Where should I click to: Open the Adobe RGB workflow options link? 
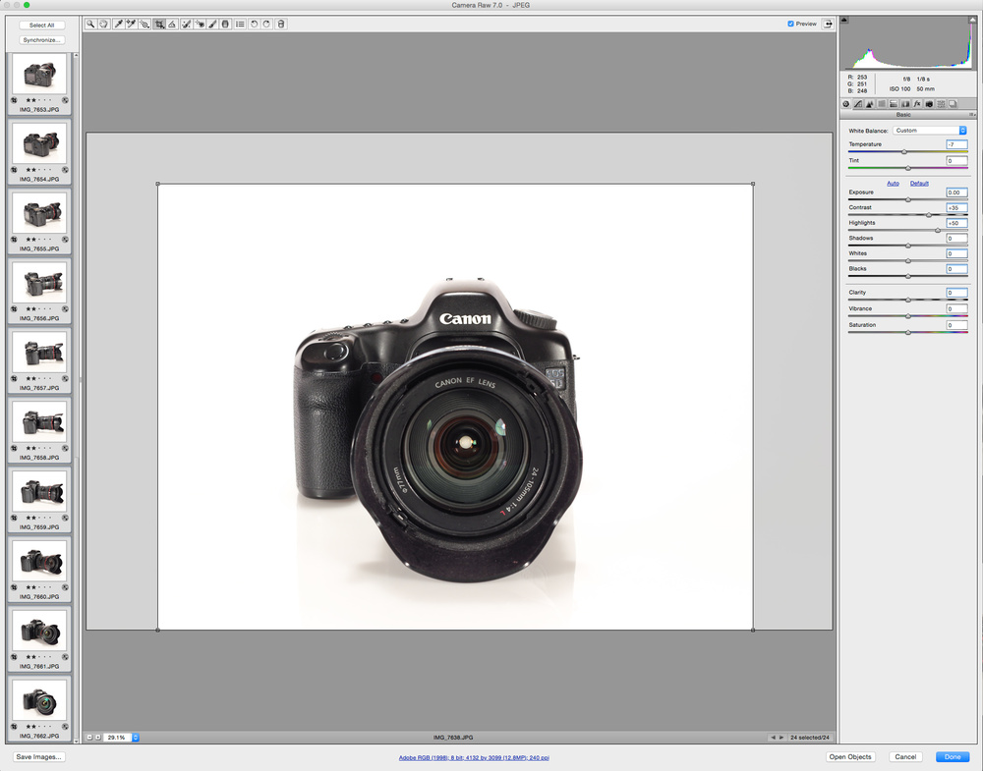473,758
